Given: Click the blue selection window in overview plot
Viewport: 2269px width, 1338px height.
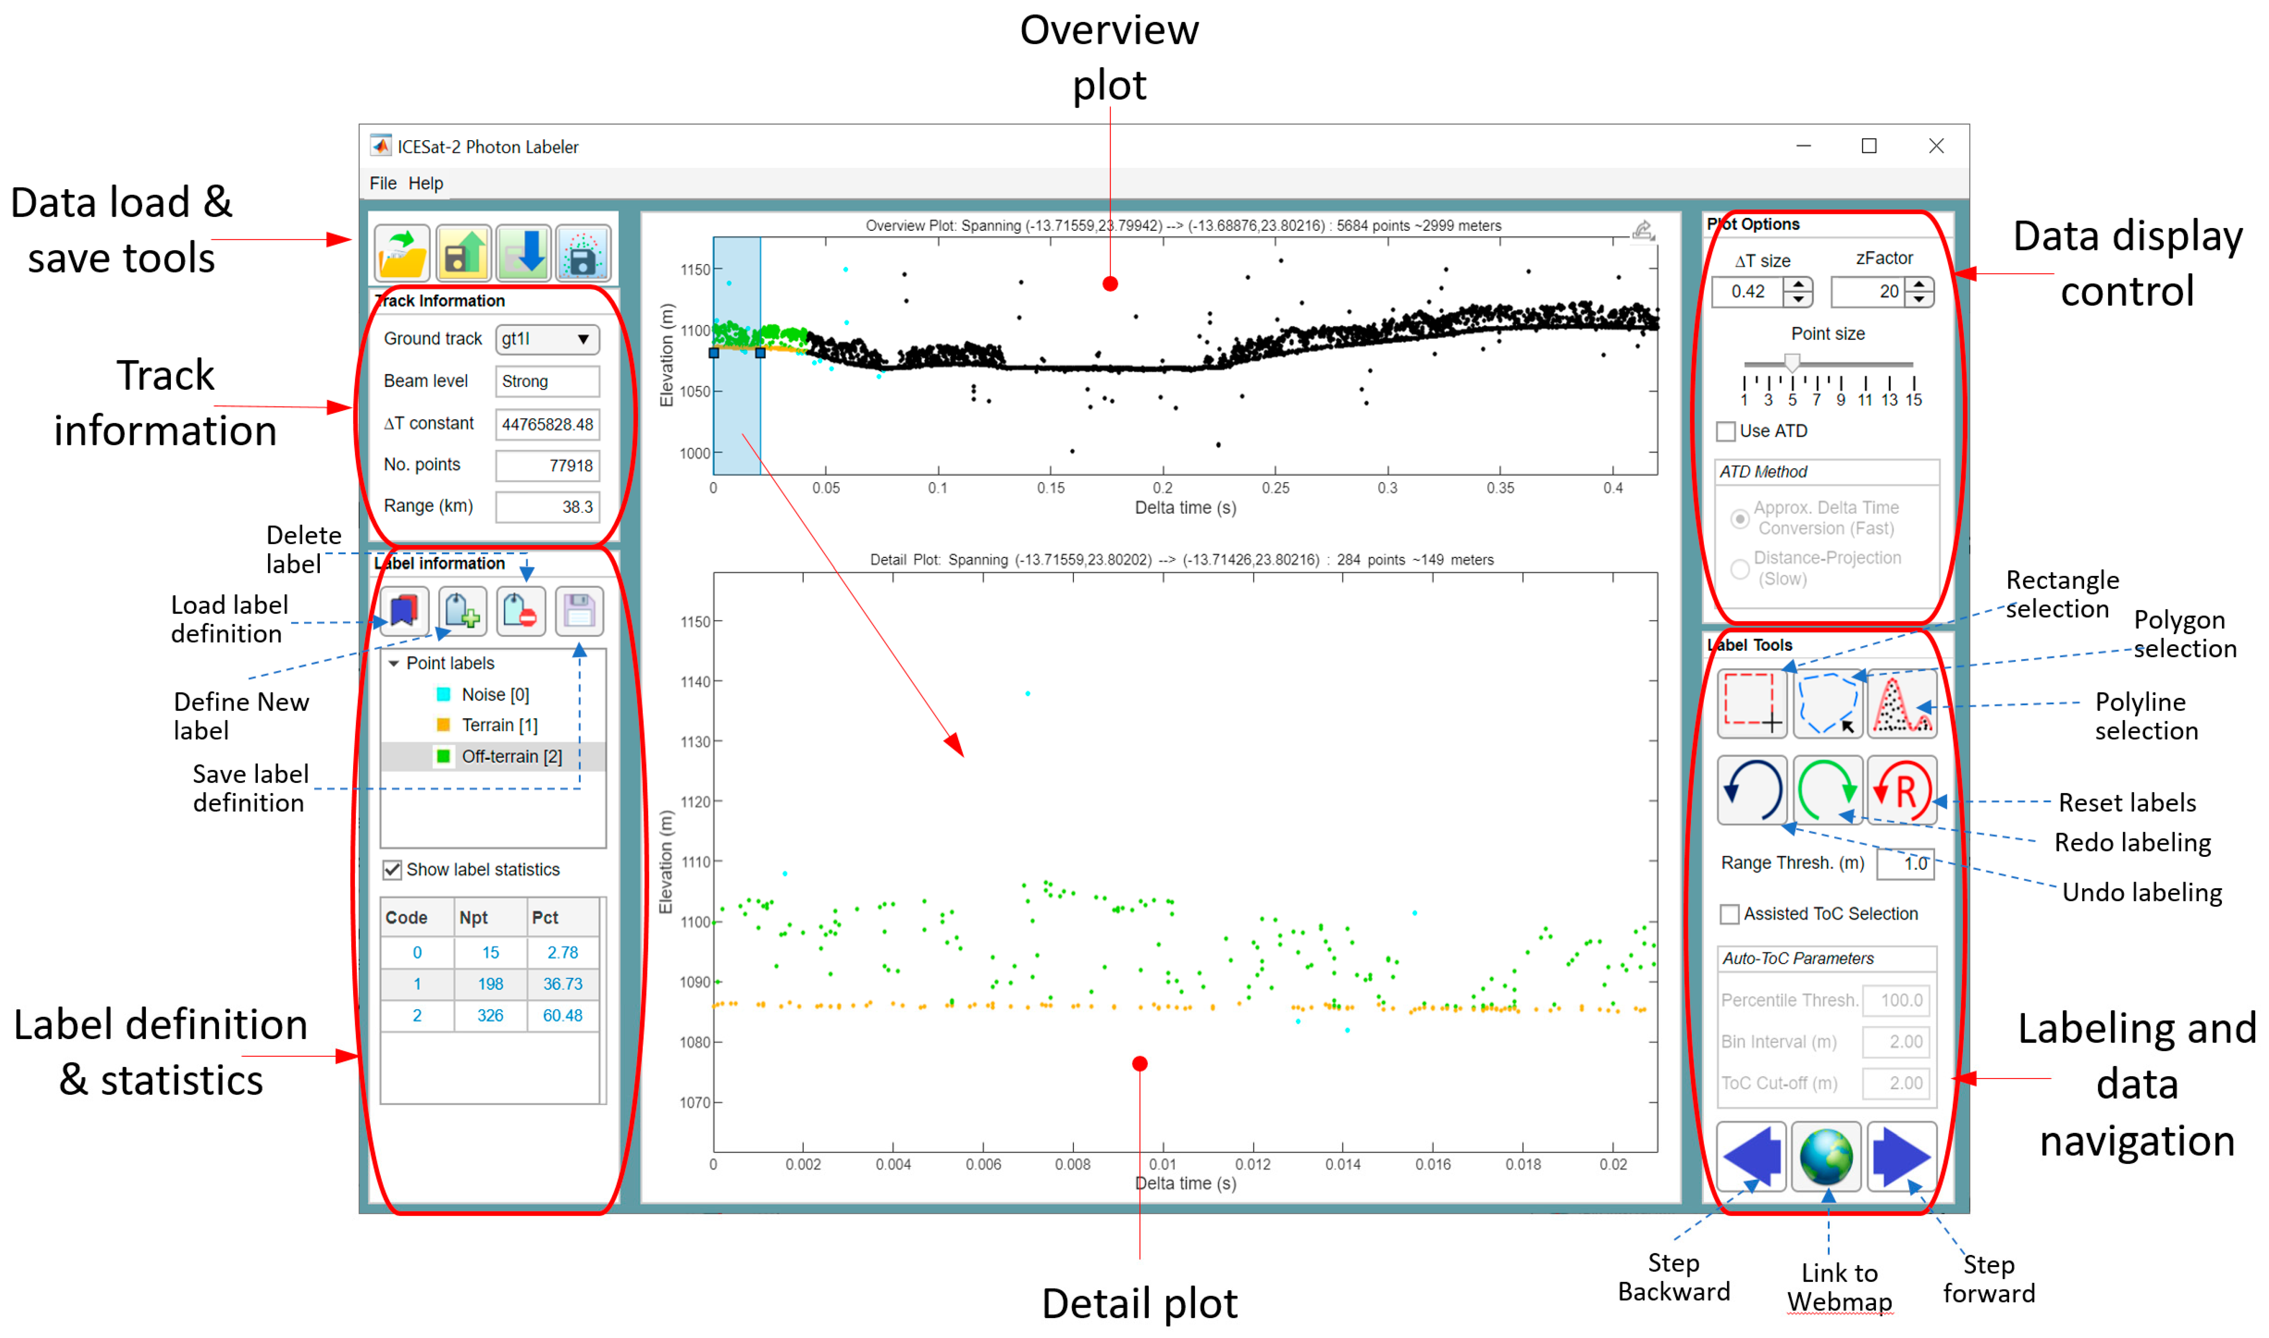Looking at the screenshot, I should pyautogui.click(x=737, y=355).
